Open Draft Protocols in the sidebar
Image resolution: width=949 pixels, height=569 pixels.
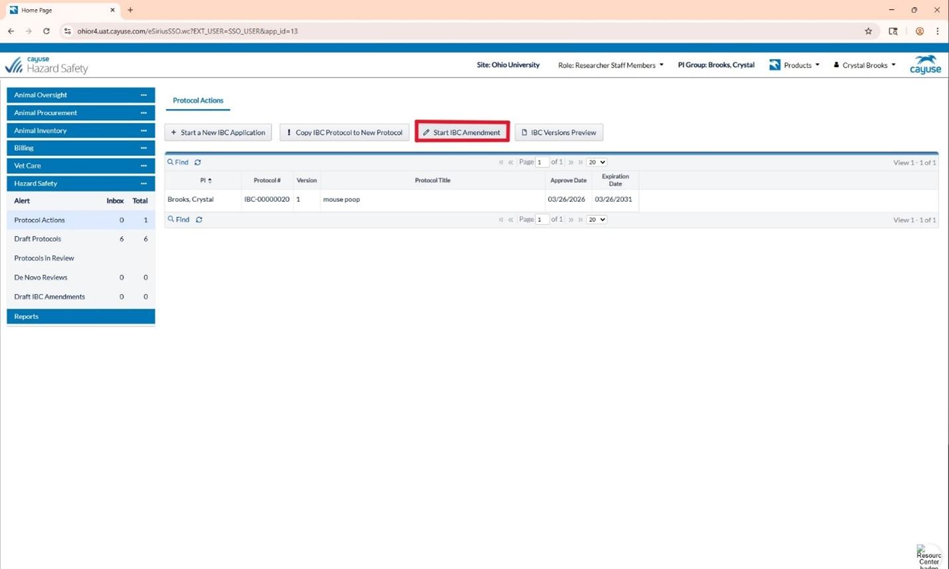pyautogui.click(x=38, y=239)
